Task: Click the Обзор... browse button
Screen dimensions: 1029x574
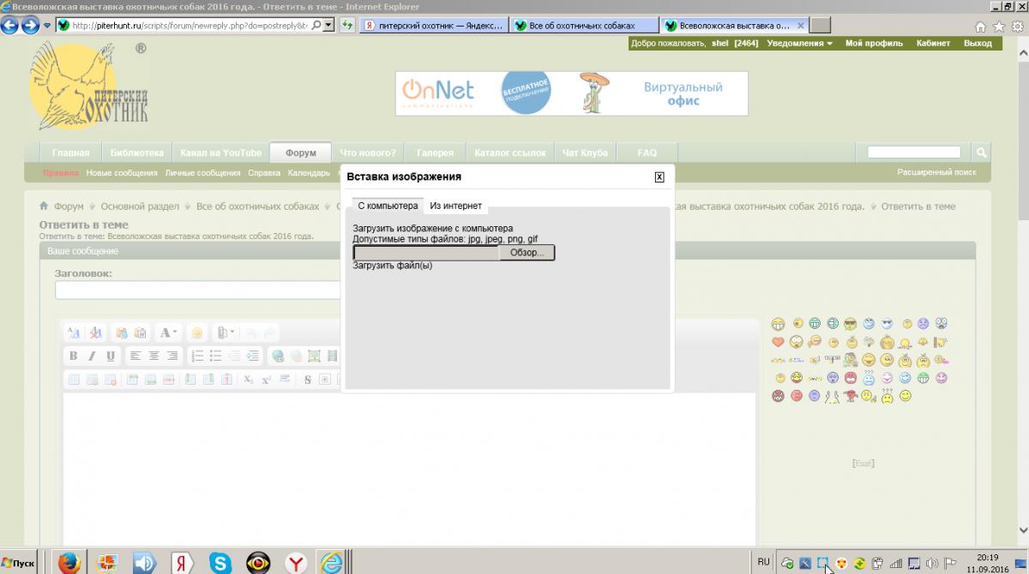Action: tap(527, 253)
